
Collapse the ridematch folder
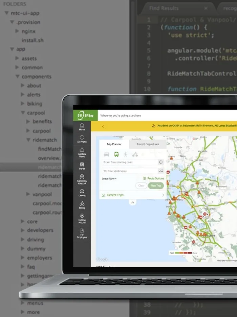(28, 140)
